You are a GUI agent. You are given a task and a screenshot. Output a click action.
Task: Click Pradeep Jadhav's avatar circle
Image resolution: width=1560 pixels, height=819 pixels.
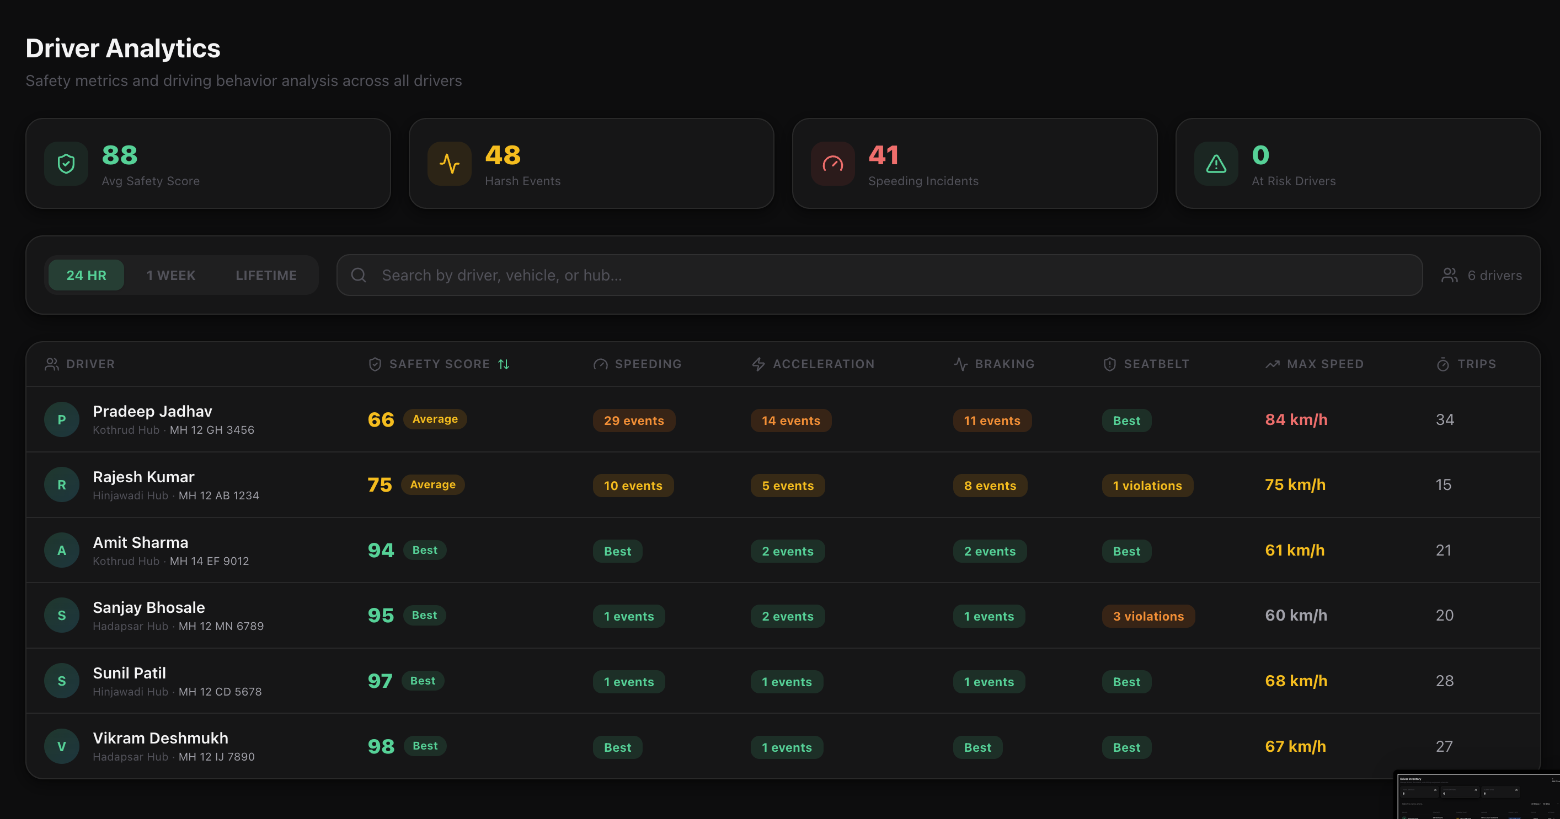coord(62,420)
